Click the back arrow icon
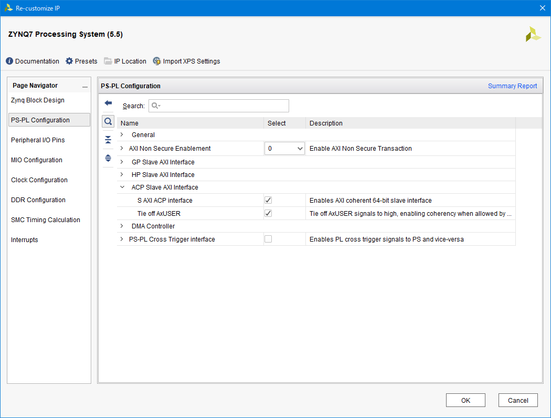The image size is (551, 418). [108, 103]
